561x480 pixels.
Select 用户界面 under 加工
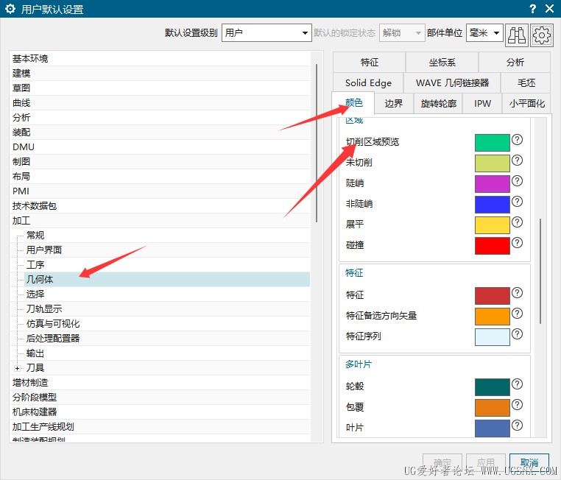(167, 250)
